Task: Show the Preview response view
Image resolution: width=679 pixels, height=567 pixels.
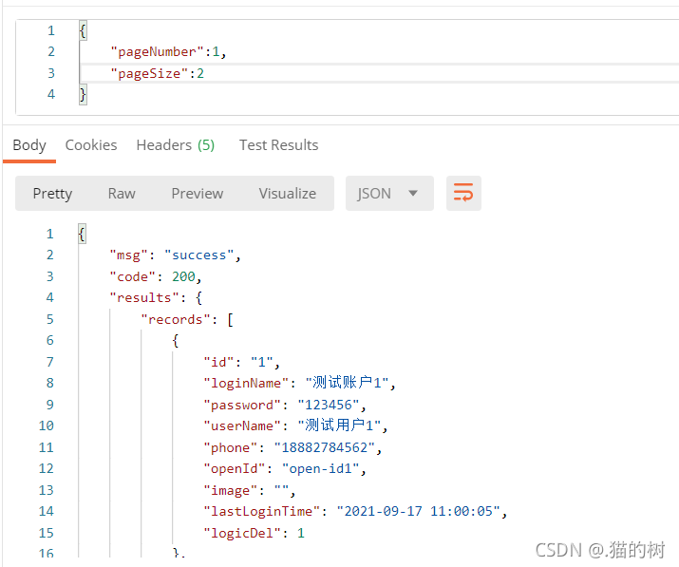Action: [x=198, y=193]
